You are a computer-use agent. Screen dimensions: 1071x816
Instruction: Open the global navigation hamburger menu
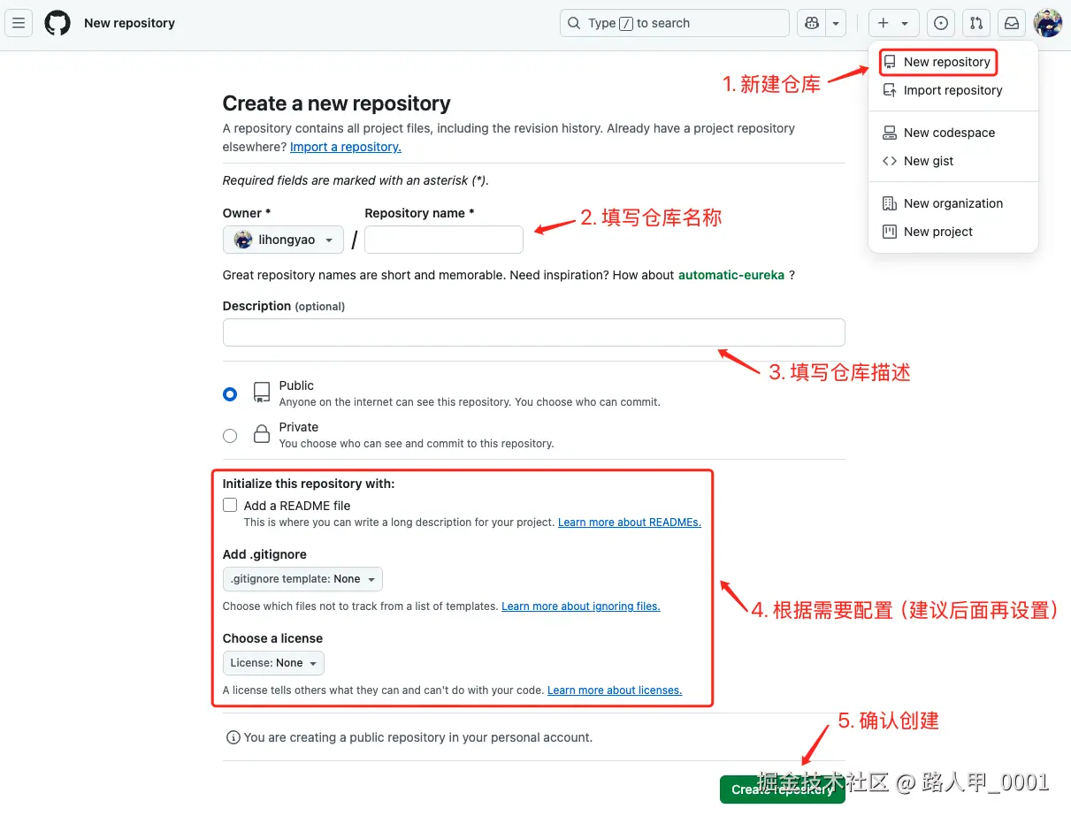click(x=19, y=23)
